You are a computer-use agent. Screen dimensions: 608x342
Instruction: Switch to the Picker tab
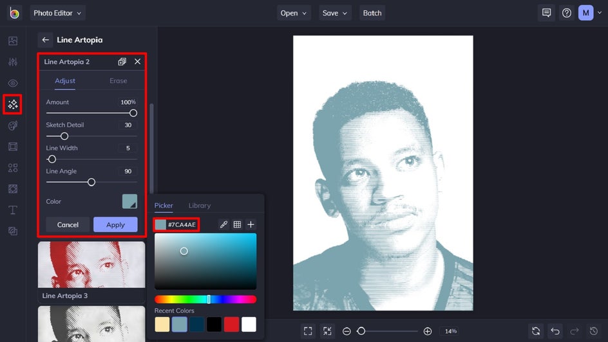[x=164, y=206]
